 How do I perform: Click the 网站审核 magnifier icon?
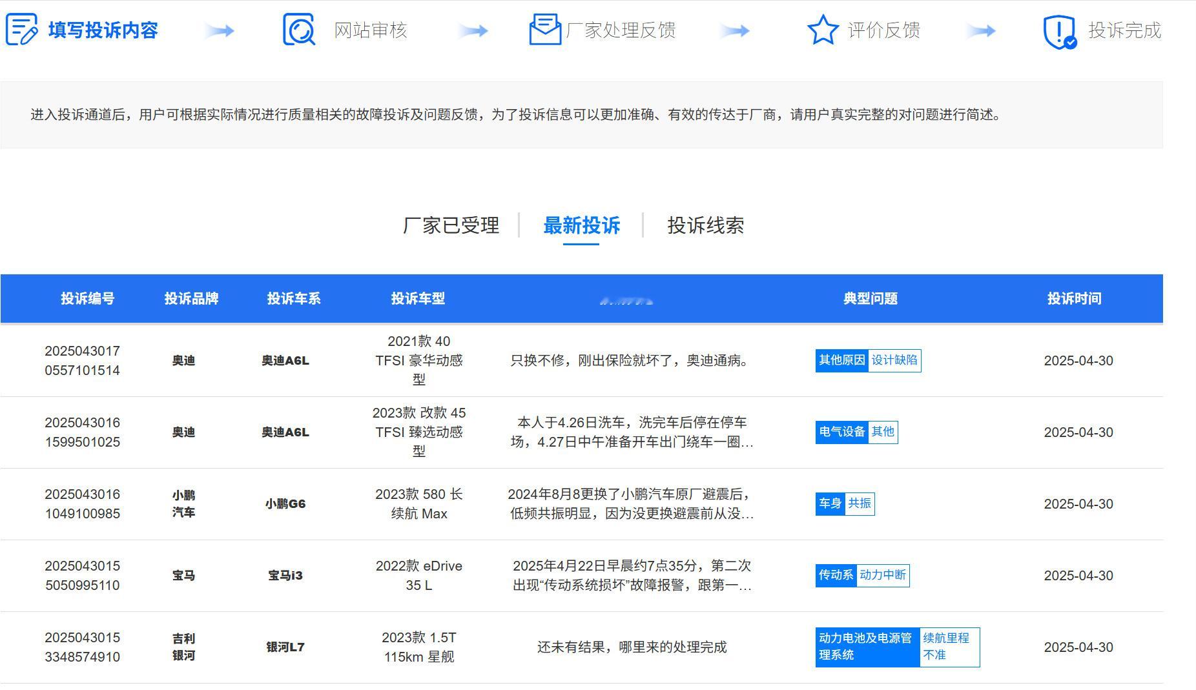tap(299, 30)
